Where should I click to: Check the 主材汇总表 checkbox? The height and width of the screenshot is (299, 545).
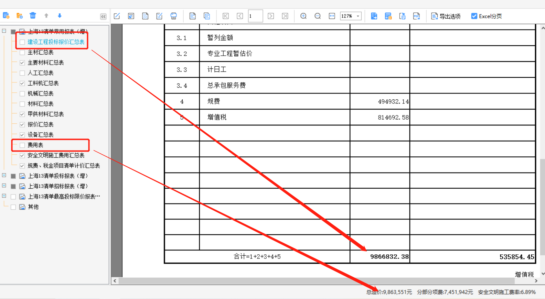pos(22,52)
